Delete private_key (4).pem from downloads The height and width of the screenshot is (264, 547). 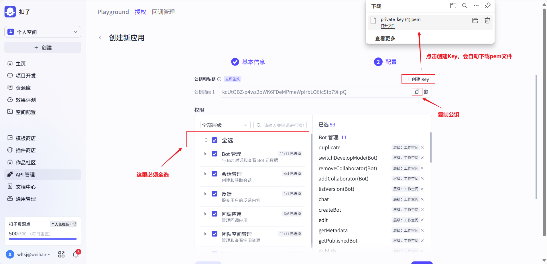pyautogui.click(x=487, y=21)
